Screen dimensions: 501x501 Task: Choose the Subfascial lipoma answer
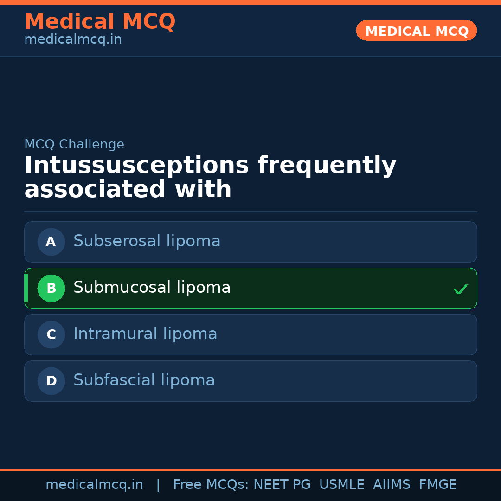(144, 380)
